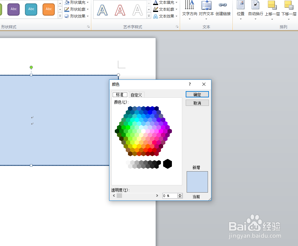Apply the white faded WordArt style
Screen dimensions: 298x246
coord(138,10)
